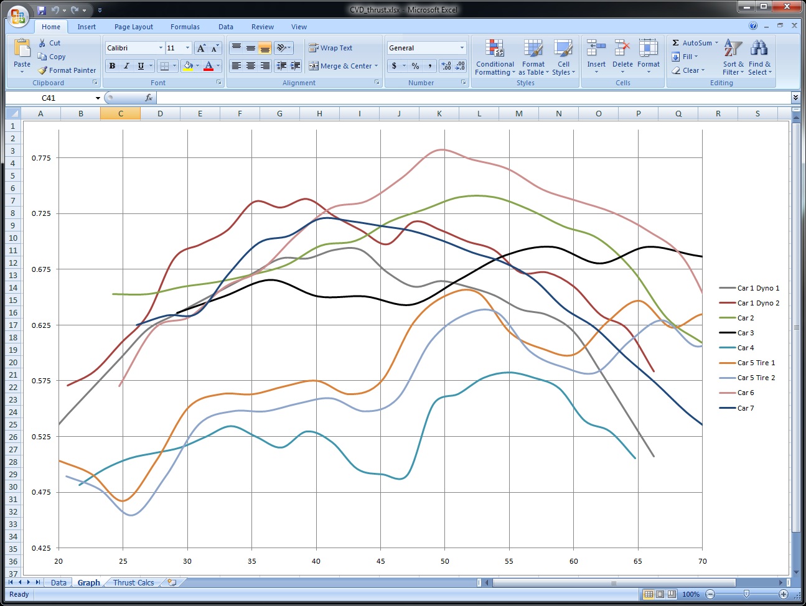Open the Page Layout ribbon tab

point(134,27)
